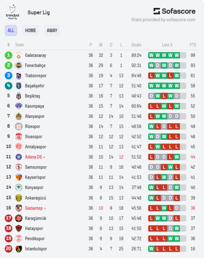This screenshot has width=204, height=258.
Task: Click the Ankaragücü club crest icon
Action: click(x=18, y=198)
